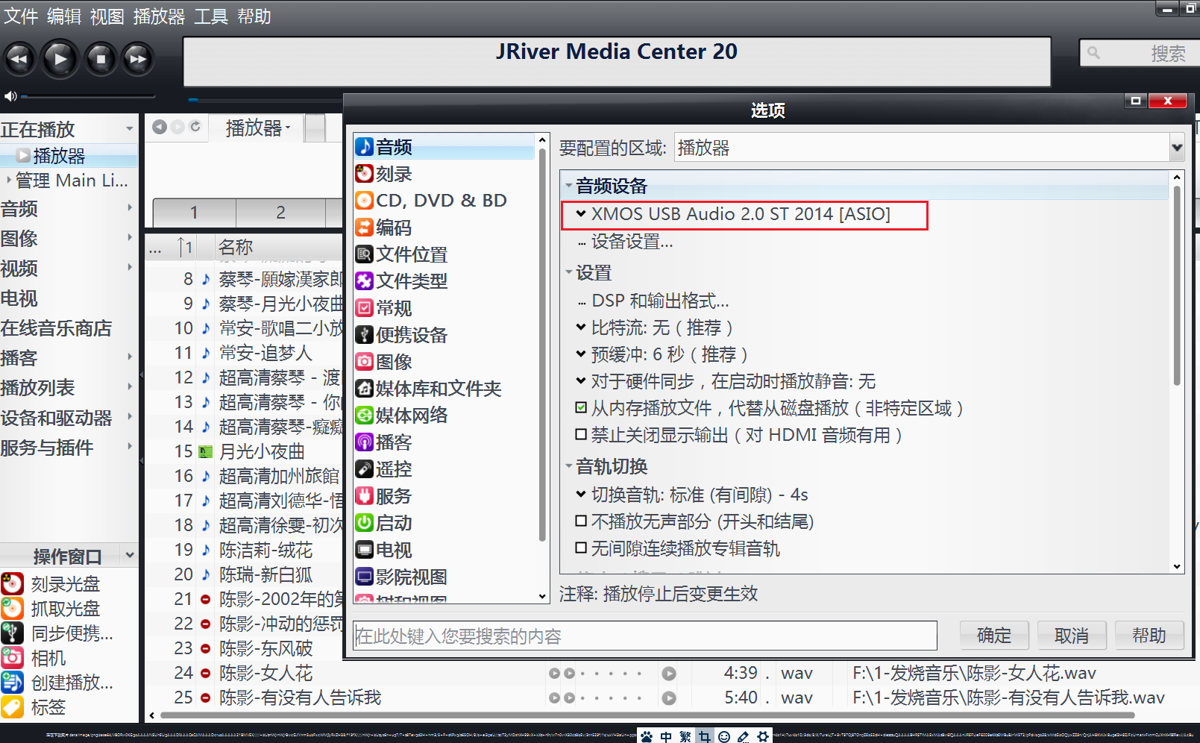Adjust the volume slider
Viewport: 1200px width, 743px height.
pos(88,96)
